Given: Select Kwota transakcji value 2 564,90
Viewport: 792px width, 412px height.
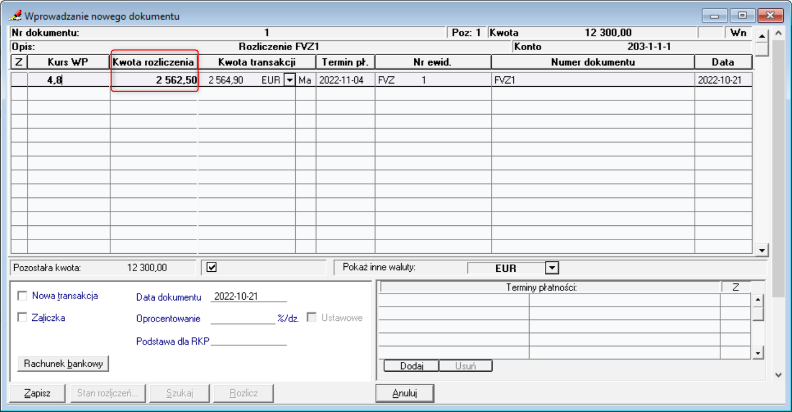Looking at the screenshot, I should coord(226,80).
